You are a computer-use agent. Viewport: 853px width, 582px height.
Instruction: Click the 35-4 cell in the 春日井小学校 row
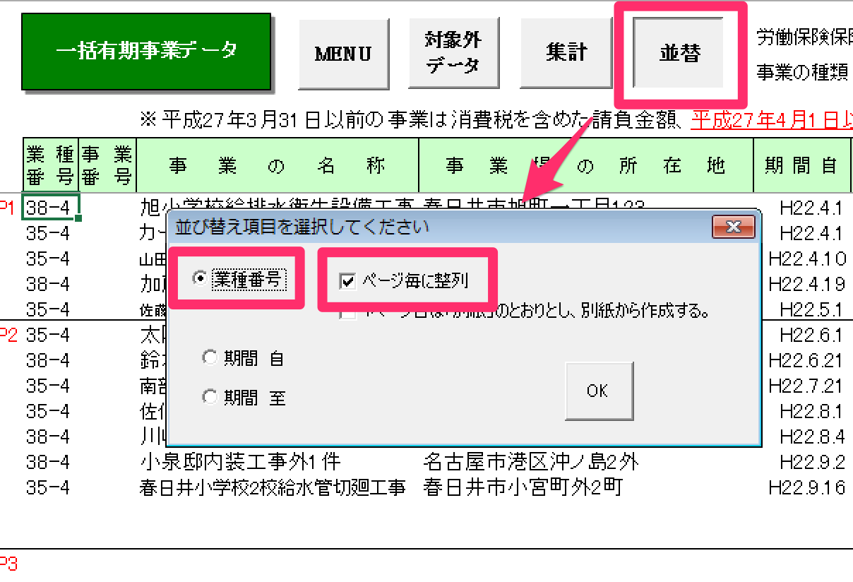[48, 487]
